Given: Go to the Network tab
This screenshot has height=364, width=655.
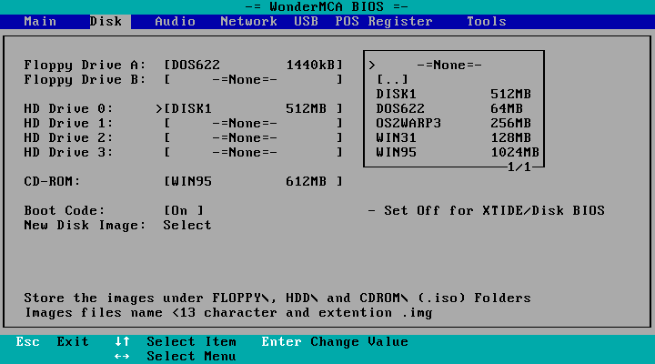Looking at the screenshot, I should click(x=248, y=21).
